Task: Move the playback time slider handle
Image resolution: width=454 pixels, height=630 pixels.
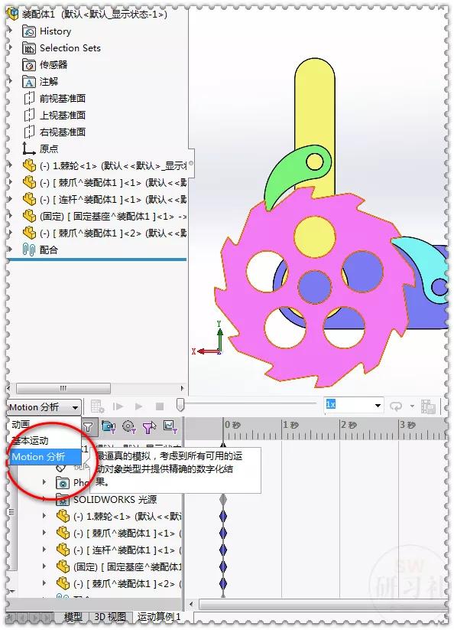Action: pyautogui.click(x=180, y=405)
